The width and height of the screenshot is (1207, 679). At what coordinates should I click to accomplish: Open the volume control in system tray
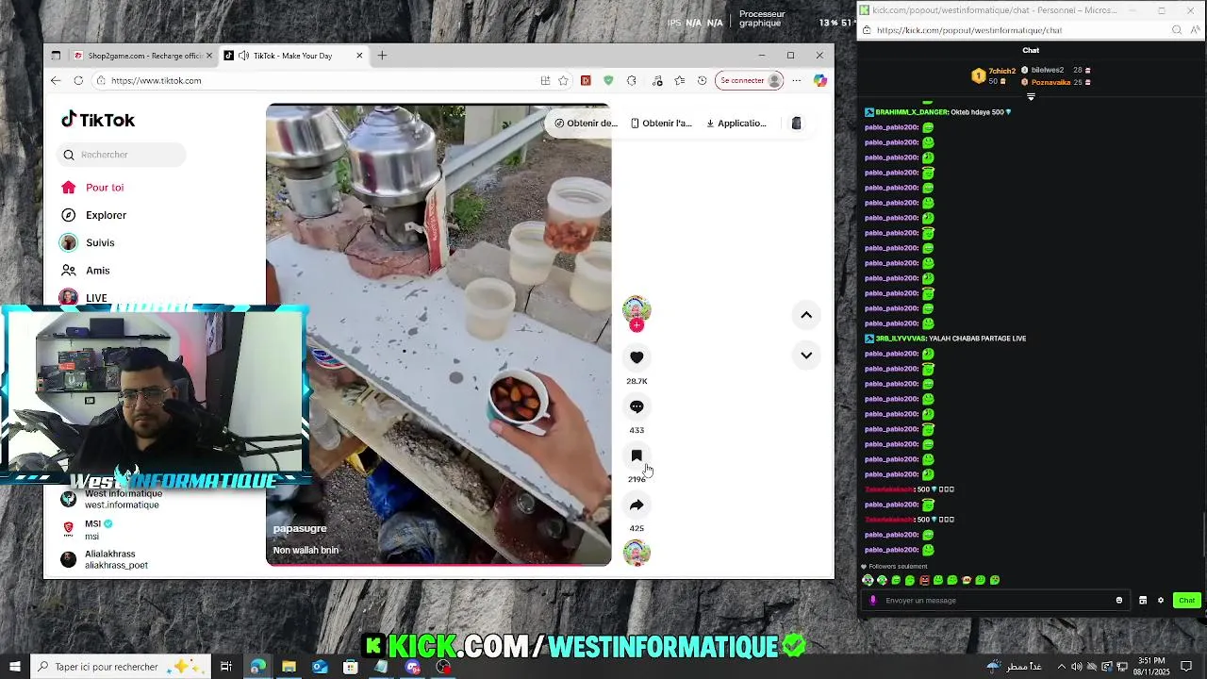(1077, 667)
